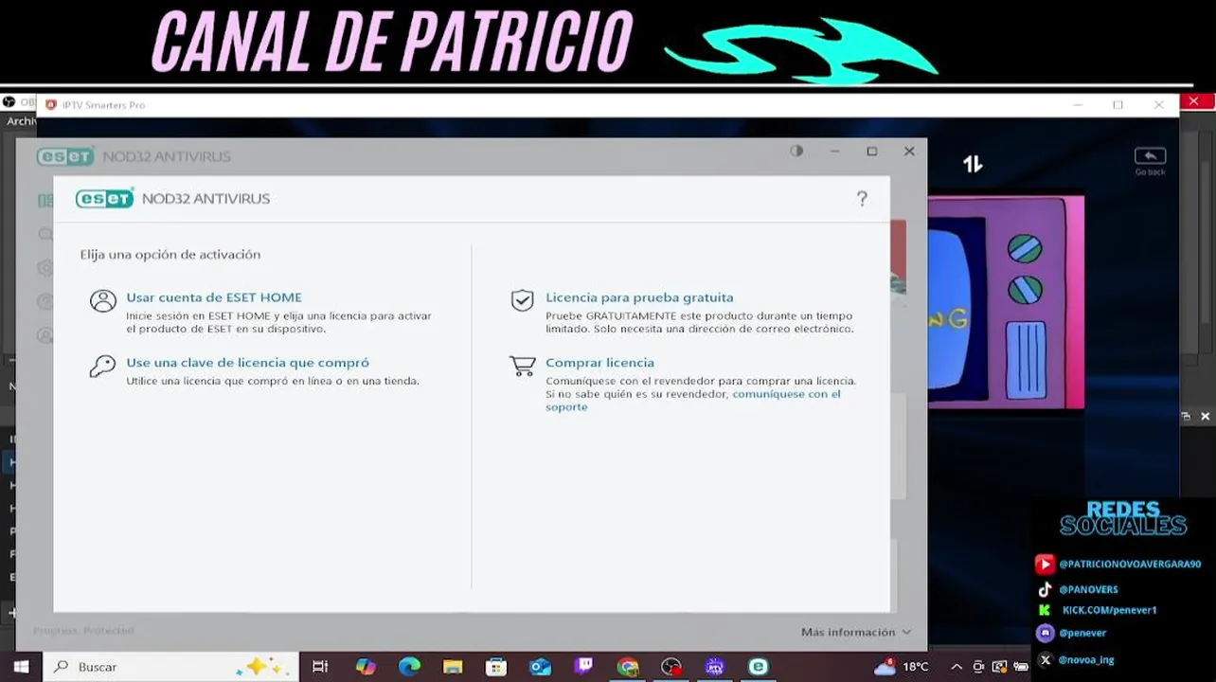Viewport: 1216px width, 682px height.
Task: Open Task View on the taskbar
Action: [x=320, y=667]
